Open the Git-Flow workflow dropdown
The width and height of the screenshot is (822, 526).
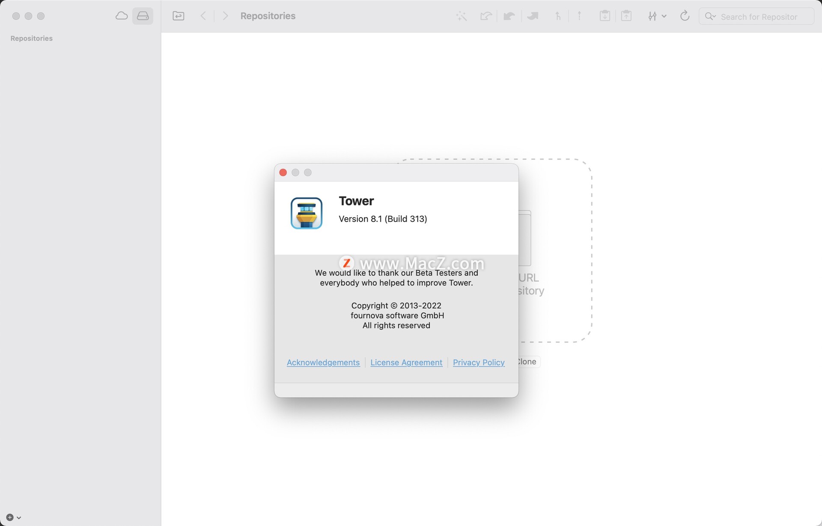[657, 16]
